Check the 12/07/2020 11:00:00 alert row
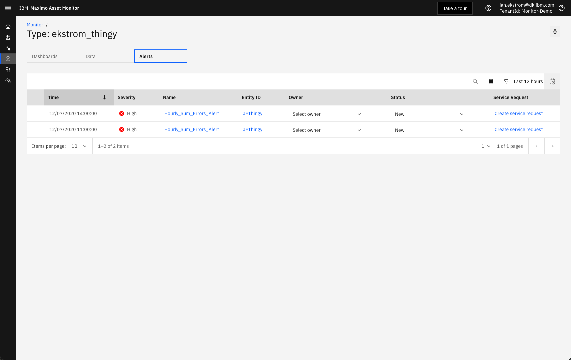Viewport: 571px width, 360px height. (x=35, y=129)
